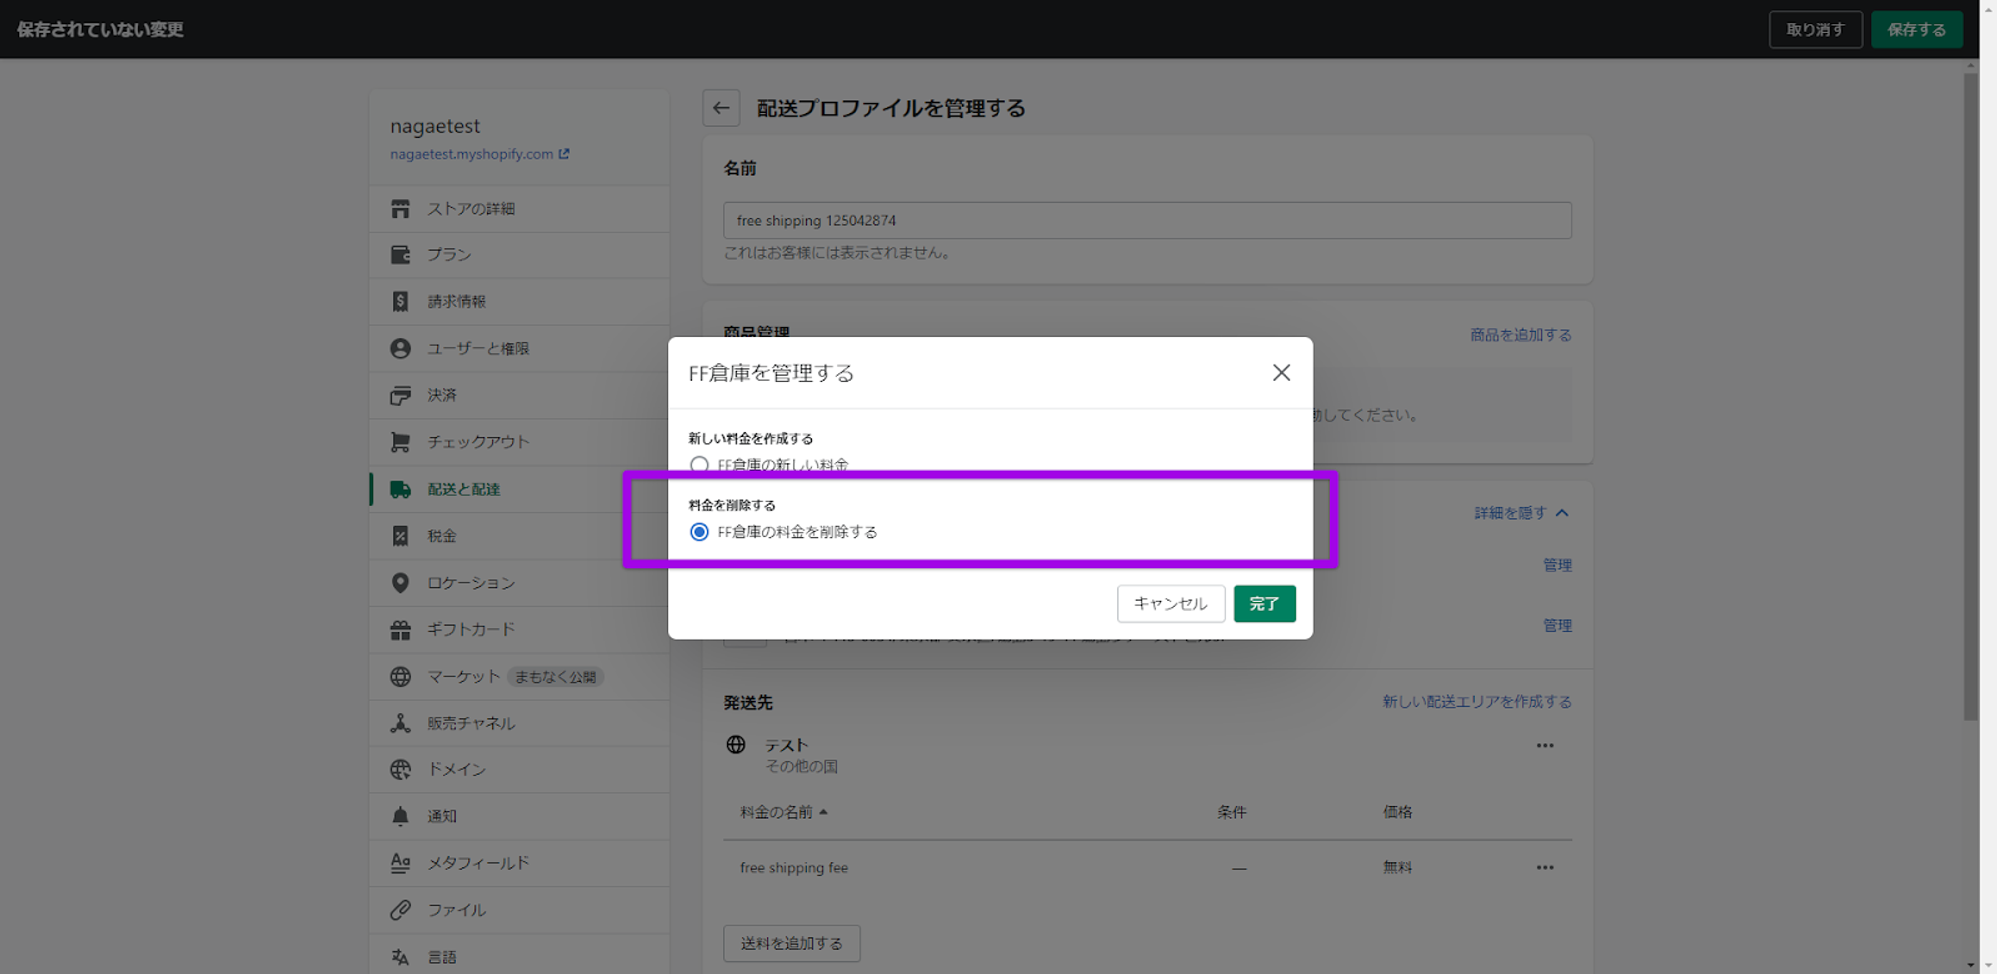1997x974 pixels.
Task: Click 保存する in top bar
Action: point(1916,30)
